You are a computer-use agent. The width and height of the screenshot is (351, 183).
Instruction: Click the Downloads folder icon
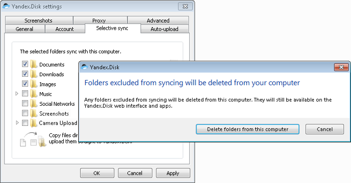click(34, 74)
